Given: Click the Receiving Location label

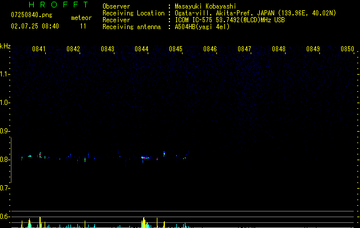Looking at the screenshot, I should 133,13.
